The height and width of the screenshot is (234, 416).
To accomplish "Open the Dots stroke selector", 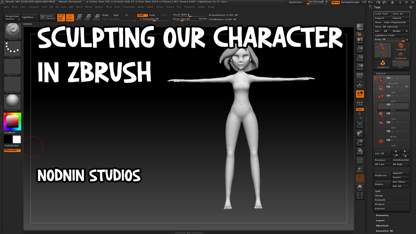I will tap(13, 50).
